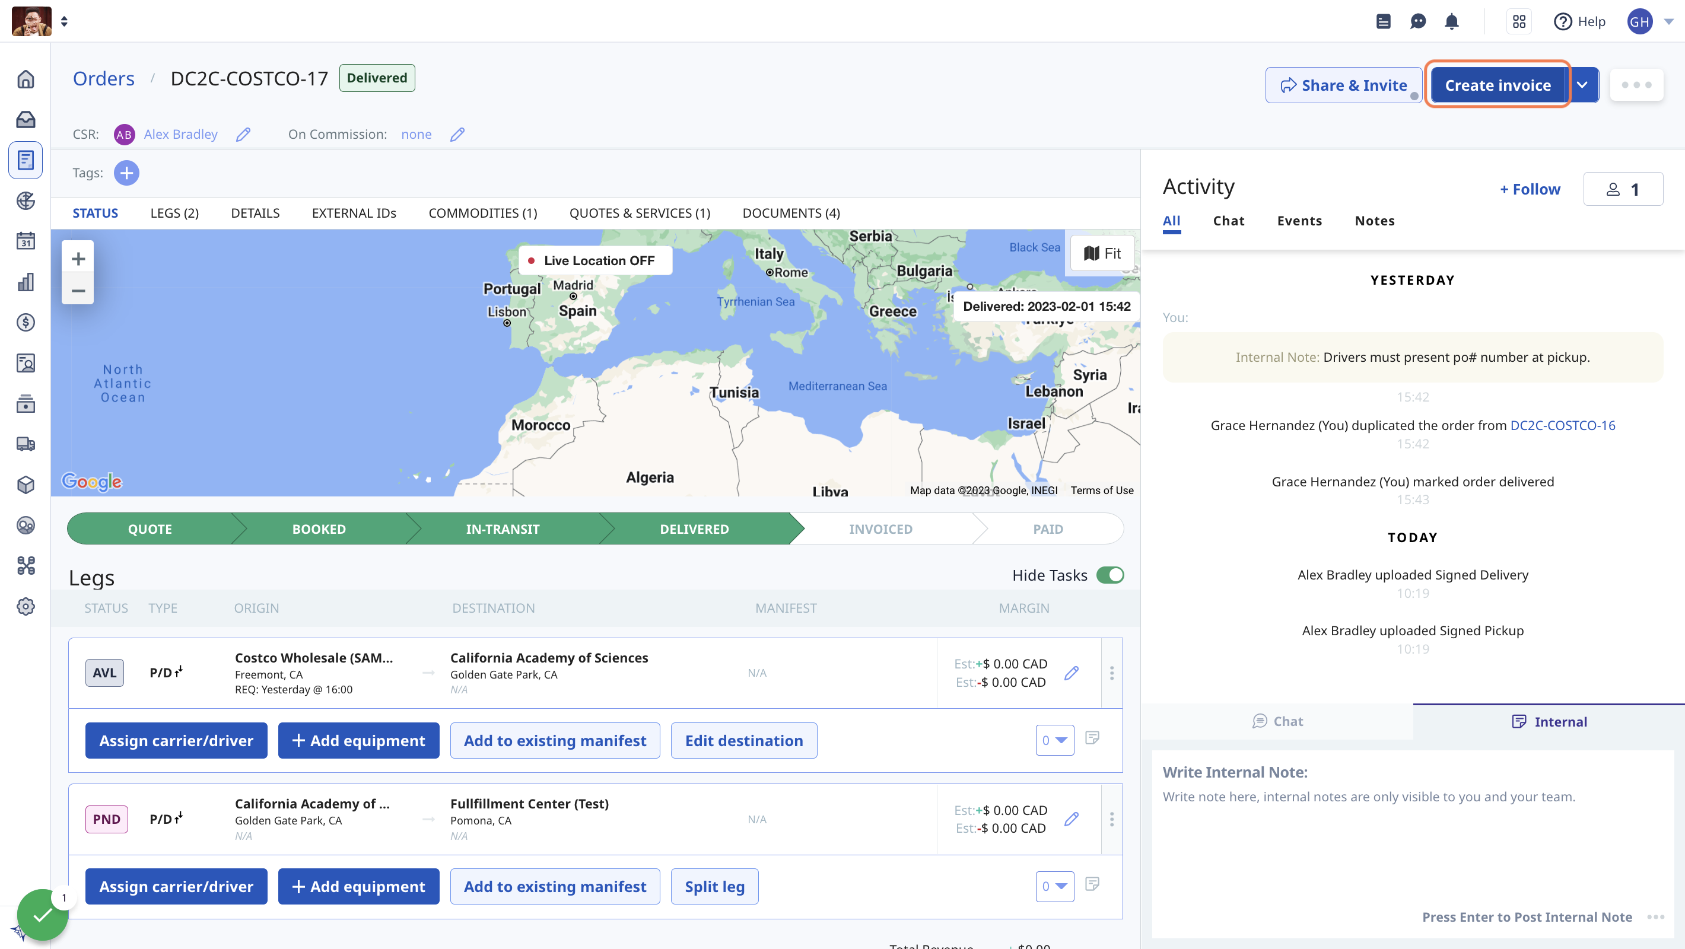Viewport: 1685px width, 949px height.
Task: Open the settings gear sidebar icon
Action: click(26, 606)
